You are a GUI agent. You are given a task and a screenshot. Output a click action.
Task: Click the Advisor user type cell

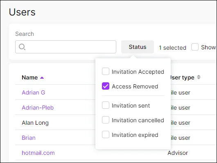pyautogui.click(x=178, y=153)
